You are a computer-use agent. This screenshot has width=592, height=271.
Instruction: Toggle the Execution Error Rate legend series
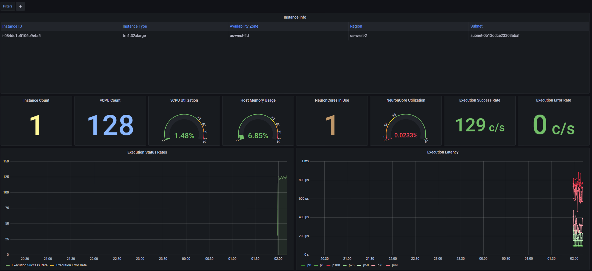click(x=71, y=265)
